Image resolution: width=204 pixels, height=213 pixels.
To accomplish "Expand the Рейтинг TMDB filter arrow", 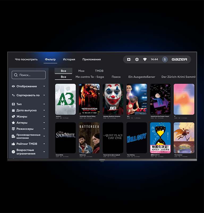I will pos(44,144).
